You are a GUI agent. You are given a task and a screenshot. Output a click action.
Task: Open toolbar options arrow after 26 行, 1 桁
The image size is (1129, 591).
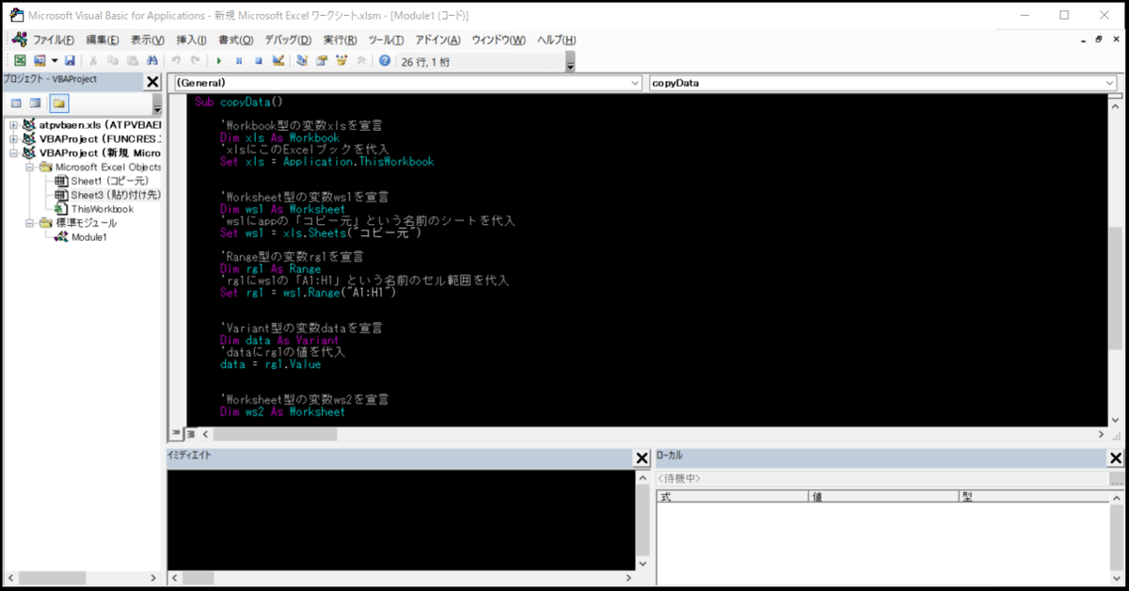click(570, 64)
